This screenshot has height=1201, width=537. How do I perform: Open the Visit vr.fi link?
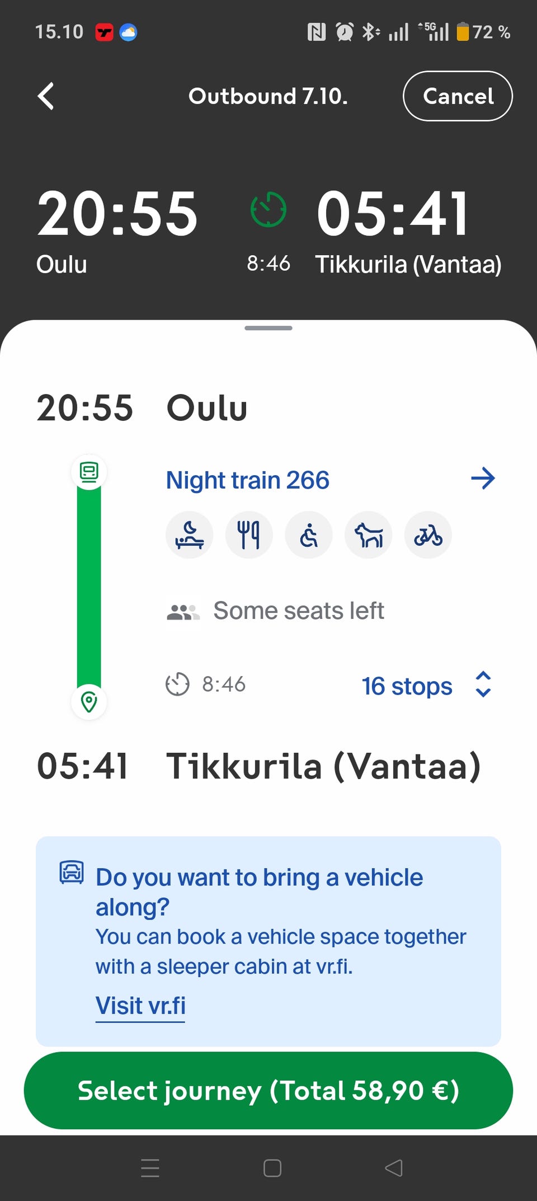pos(140,1006)
